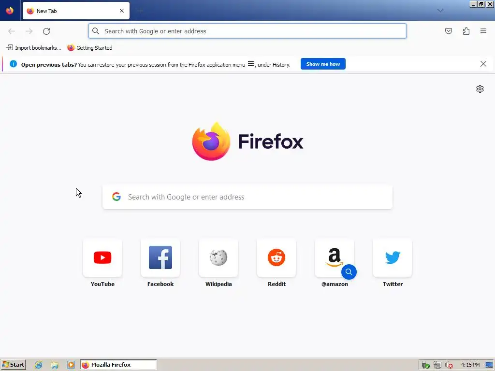Open the Twitter shortcut tile

pos(393,263)
